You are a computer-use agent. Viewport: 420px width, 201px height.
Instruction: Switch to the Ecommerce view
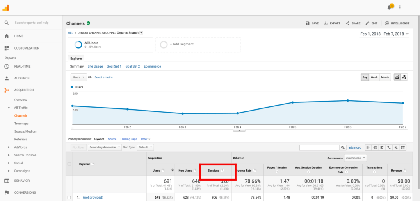click(153, 67)
